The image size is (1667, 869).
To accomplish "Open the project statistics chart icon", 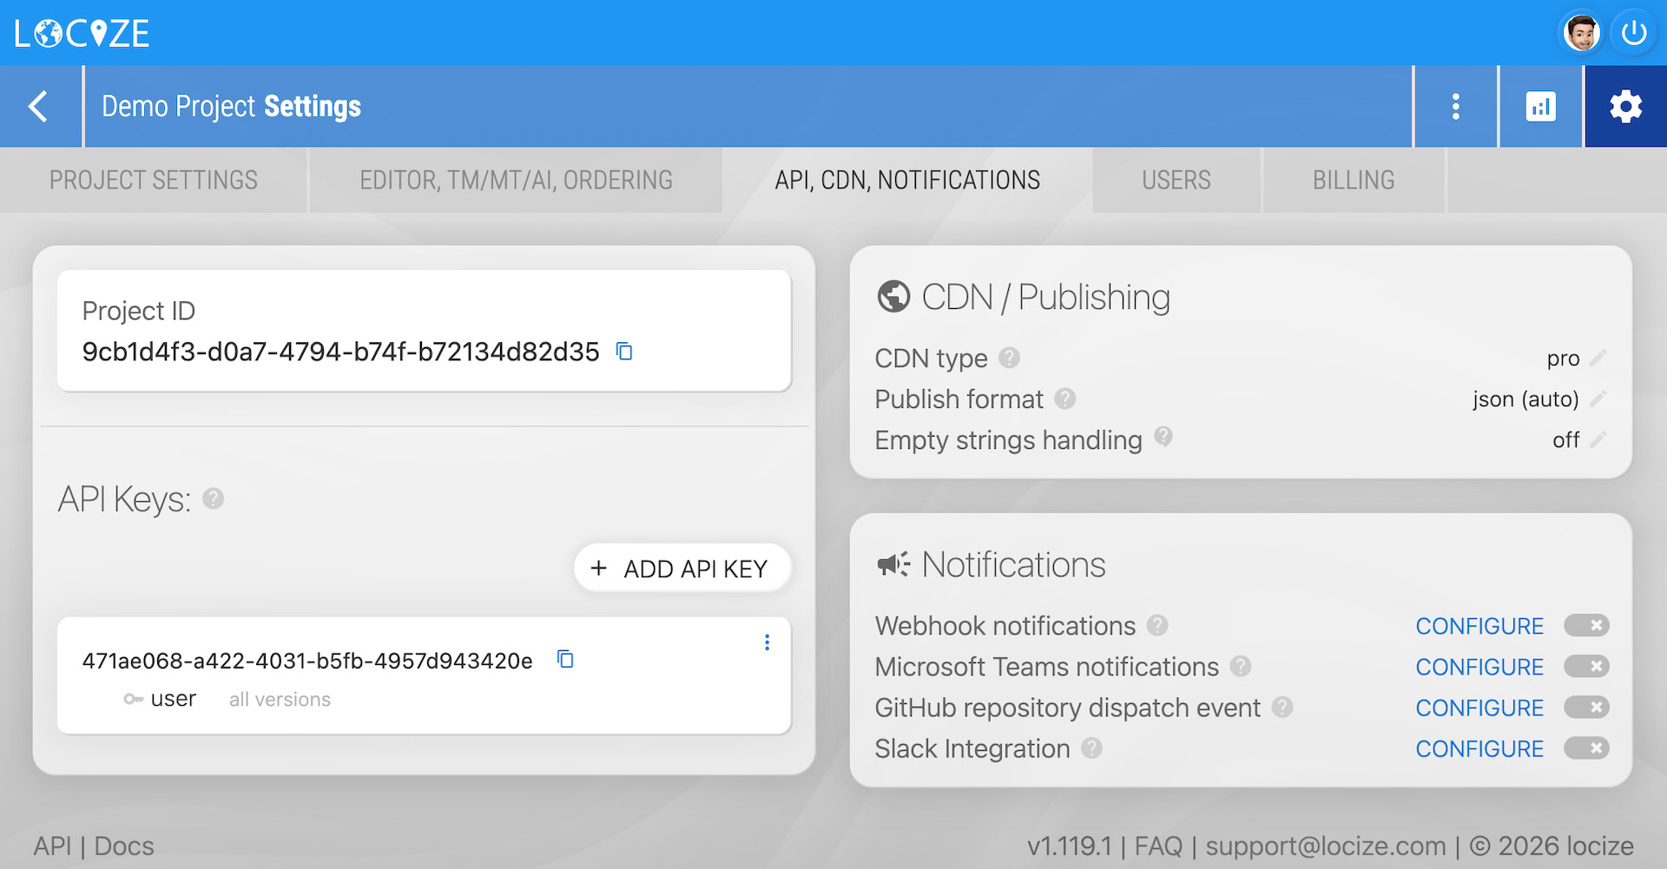I will tap(1540, 107).
